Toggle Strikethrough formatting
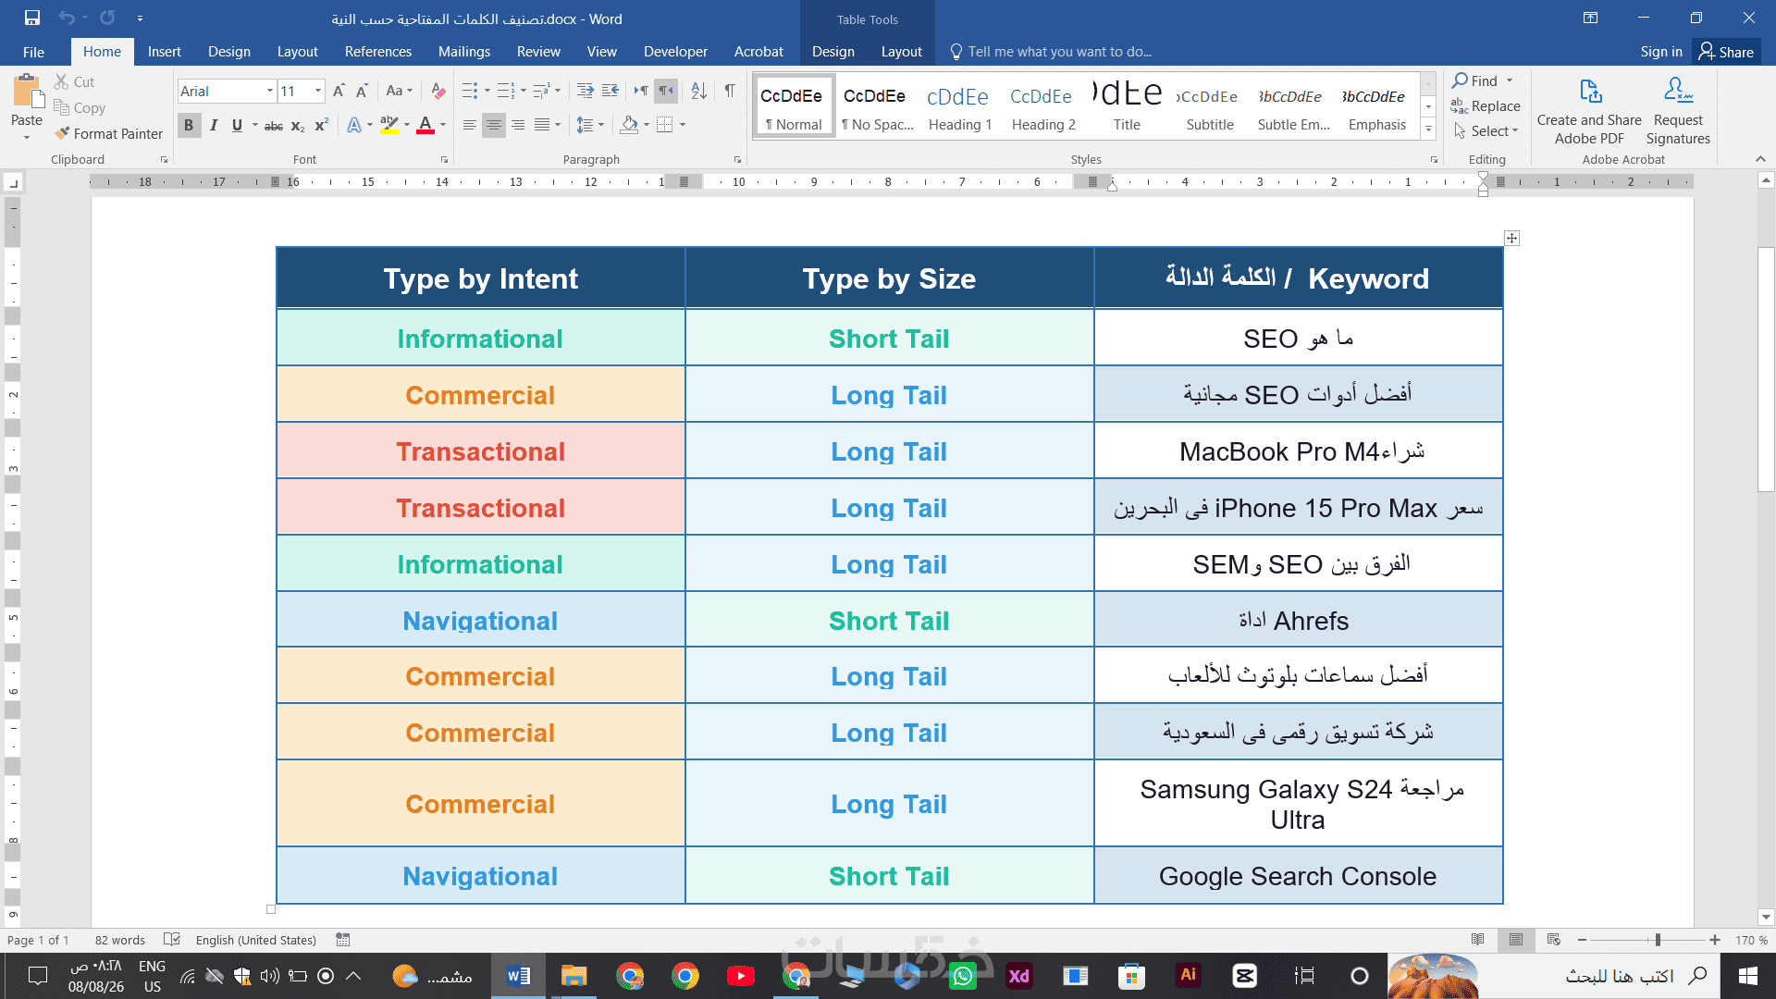 pyautogui.click(x=274, y=125)
